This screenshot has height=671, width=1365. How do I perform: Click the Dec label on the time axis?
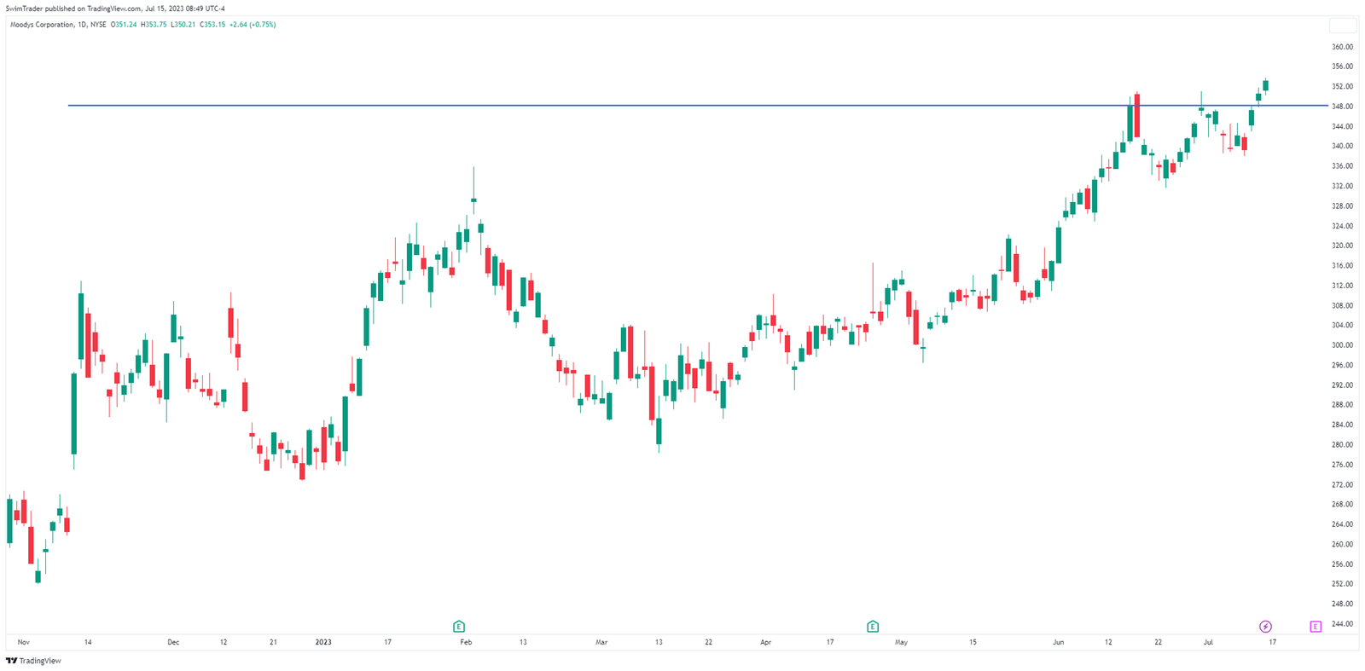[x=173, y=642]
